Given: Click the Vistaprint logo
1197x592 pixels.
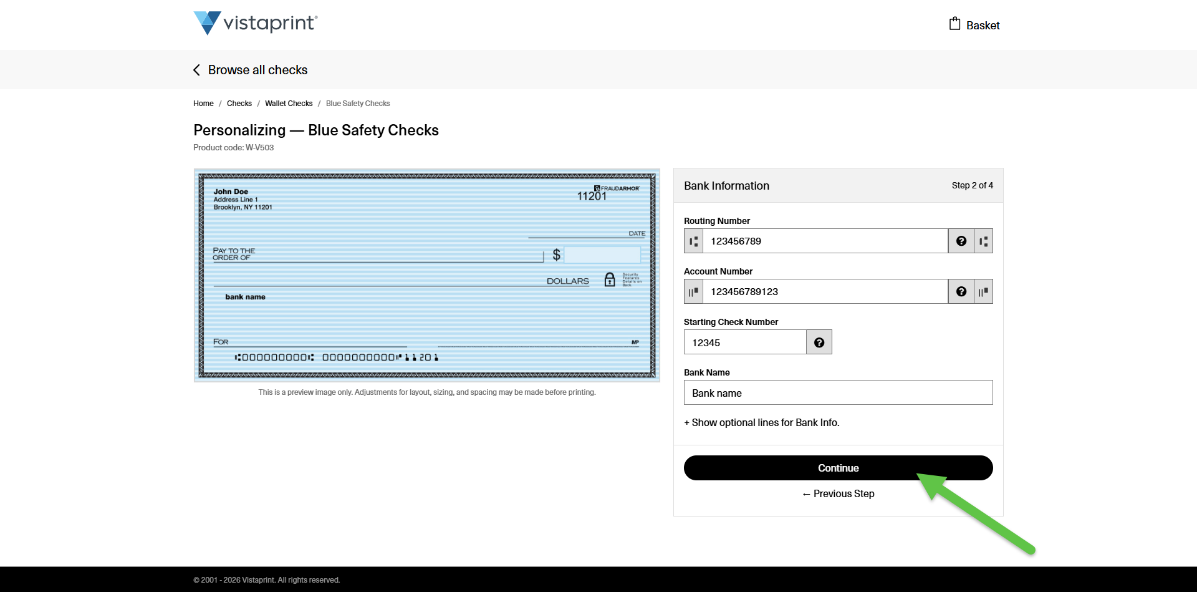Looking at the screenshot, I should pos(256,23).
